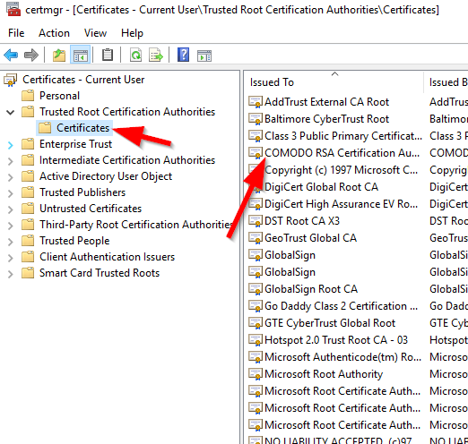Click folder icon beside Smart Card Trusted Roots
Image resolution: width=468 pixels, height=444 pixels.
pyautogui.click(x=28, y=273)
